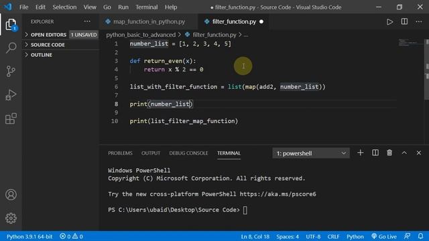Open the Extensions view
The width and height of the screenshot is (429, 241).
pyautogui.click(x=11, y=118)
